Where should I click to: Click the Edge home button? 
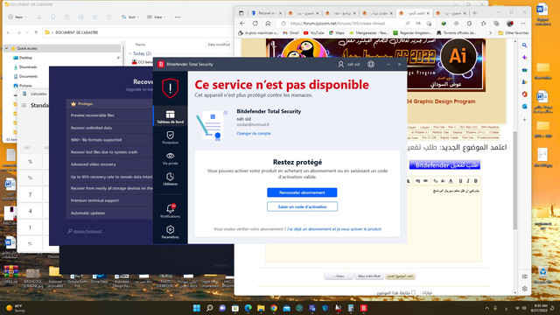(x=268, y=24)
